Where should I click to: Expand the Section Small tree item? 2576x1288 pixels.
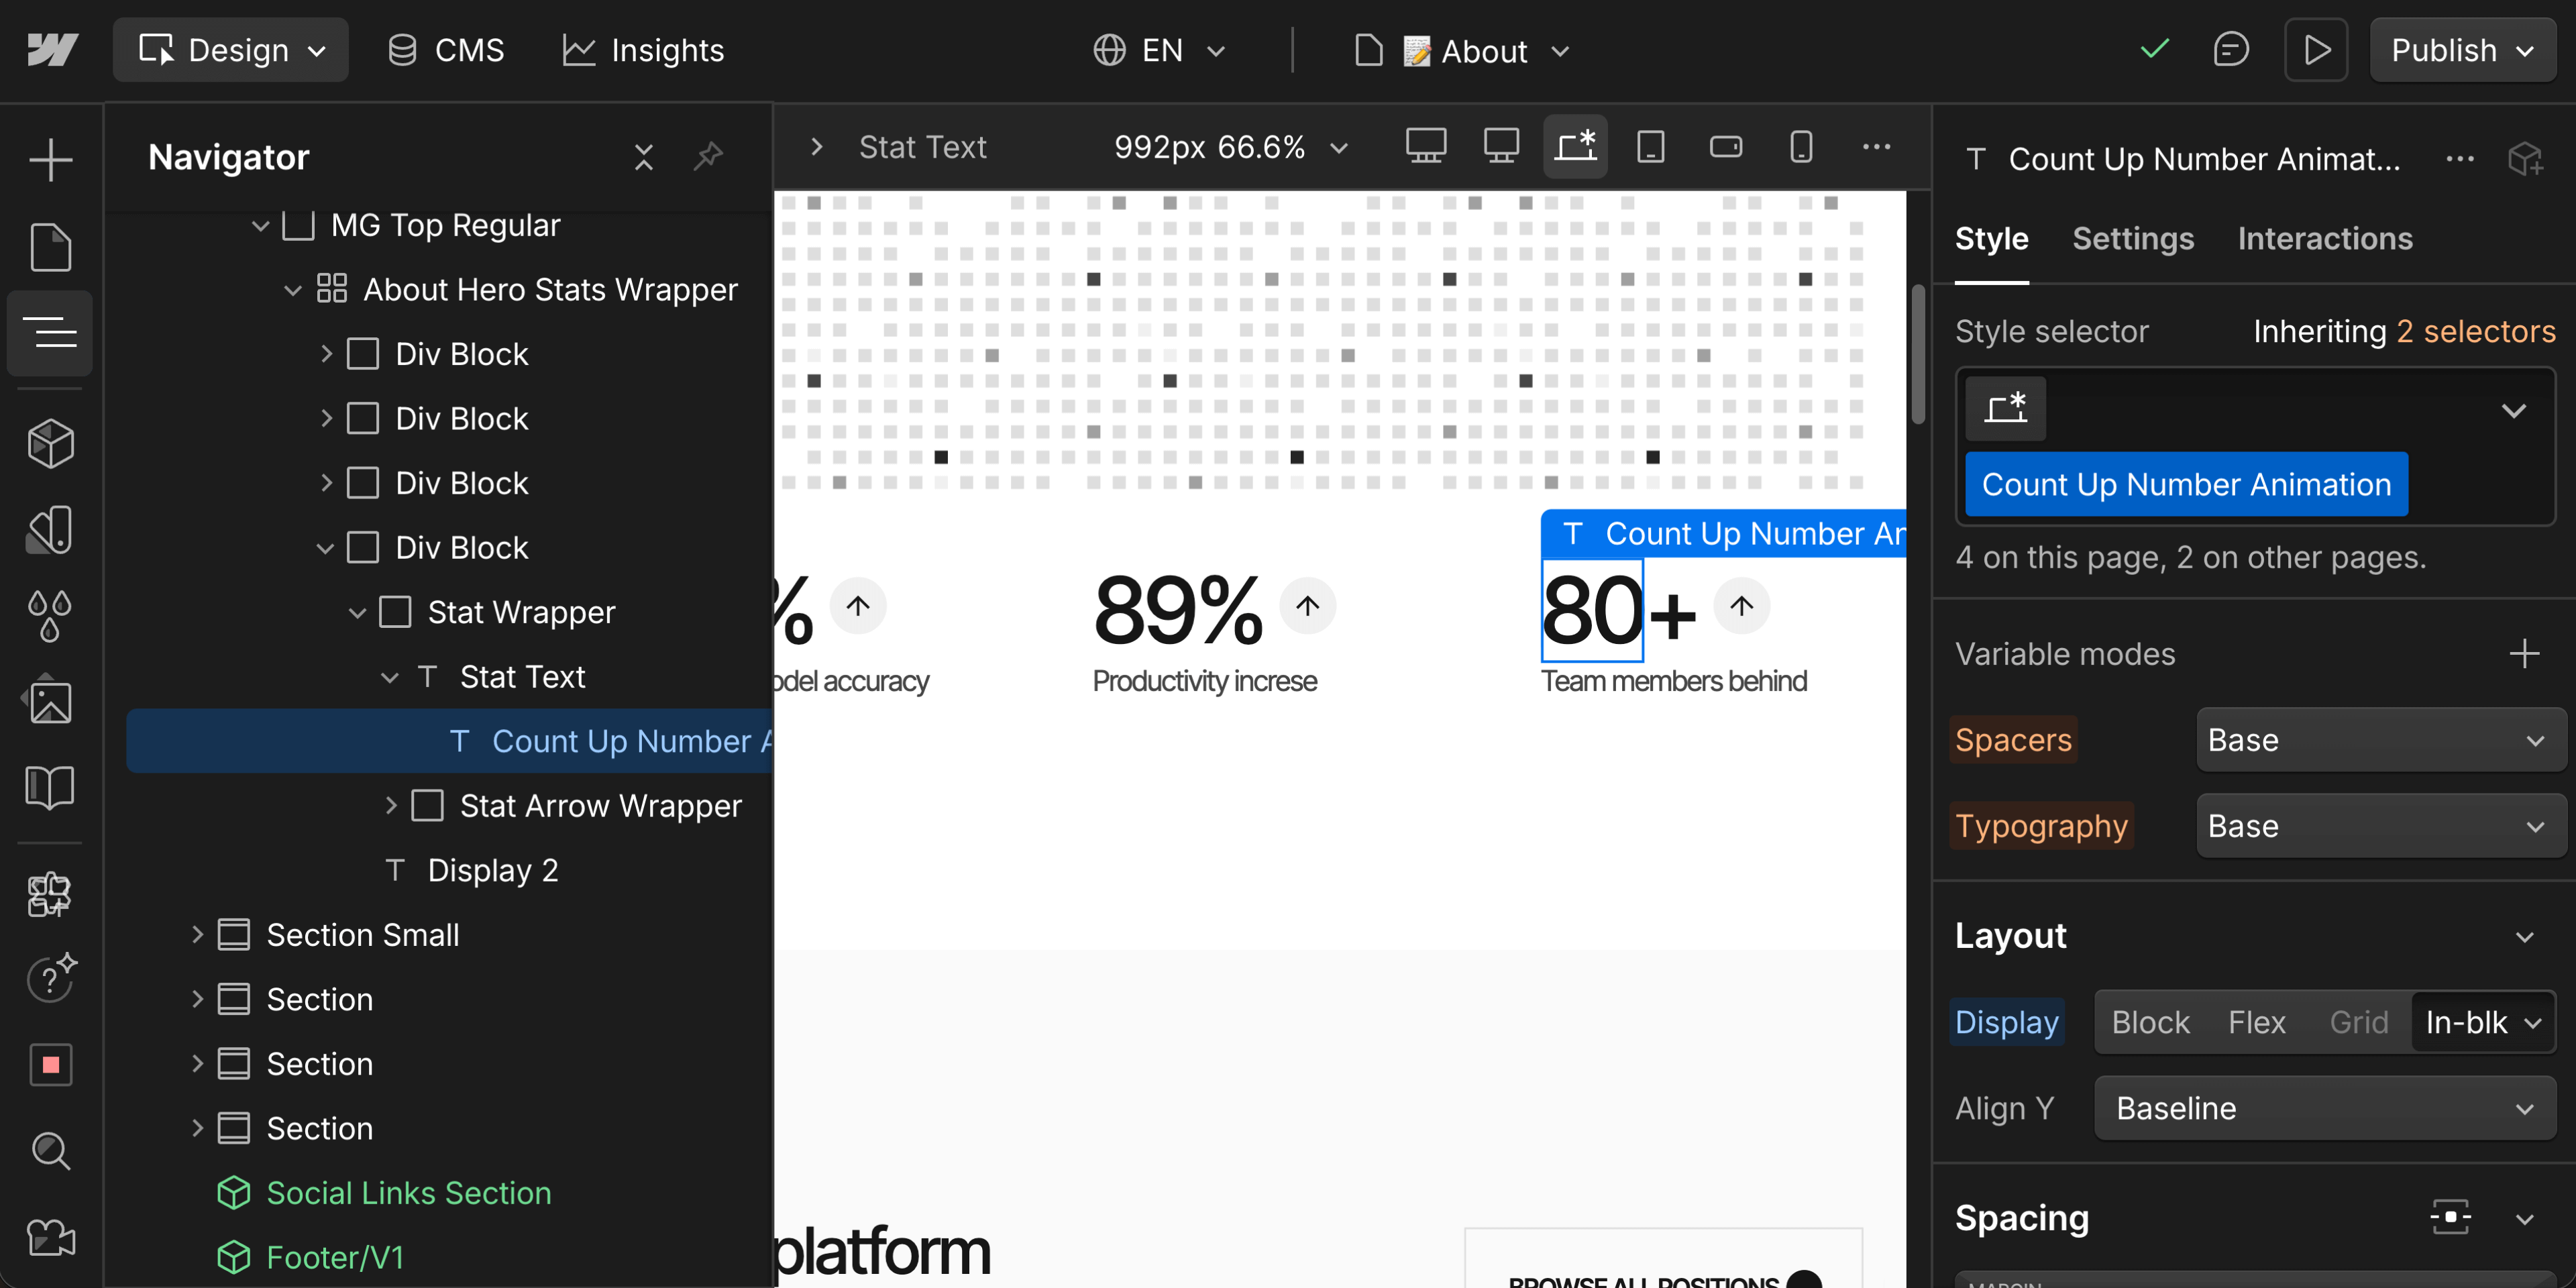tap(197, 934)
